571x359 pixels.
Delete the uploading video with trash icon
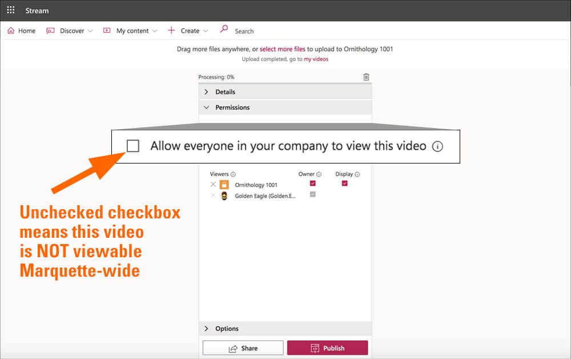tap(366, 77)
